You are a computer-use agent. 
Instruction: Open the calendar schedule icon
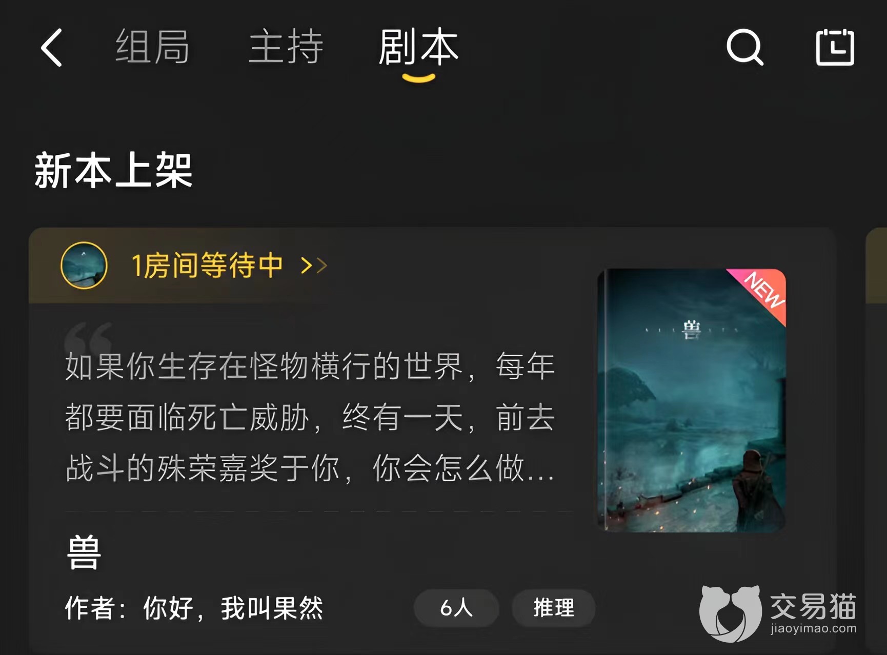tap(835, 47)
